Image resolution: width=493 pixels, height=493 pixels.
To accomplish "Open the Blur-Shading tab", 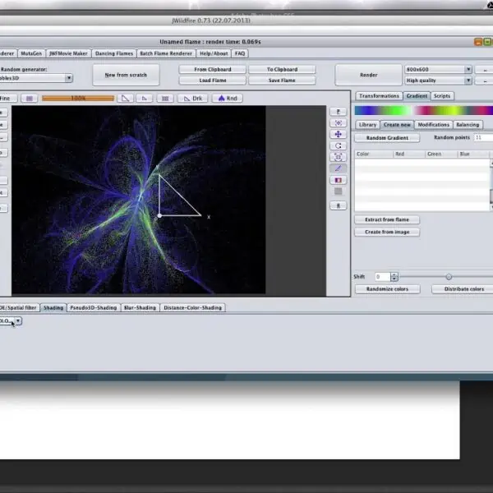I will (141, 308).
